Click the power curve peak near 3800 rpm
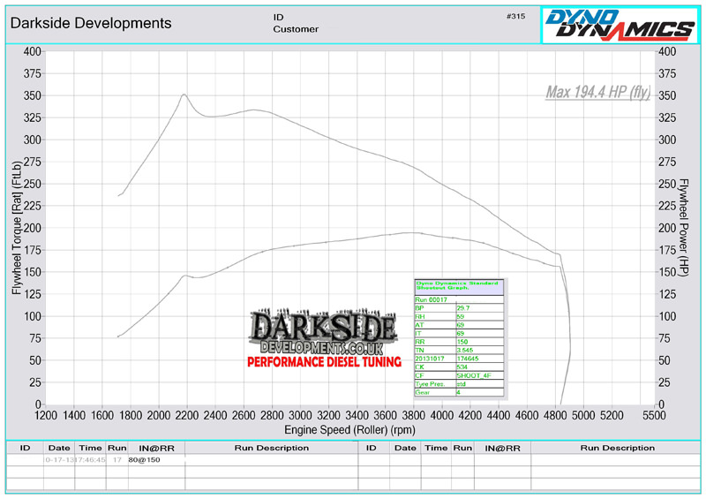This screenshot has width=706, height=499. pyautogui.click(x=412, y=232)
